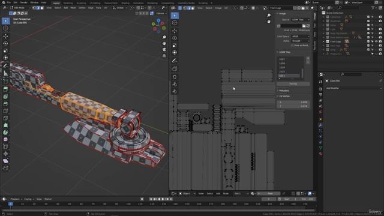This screenshot has width=384, height=216.
Task: Click the timeline play button
Action: click(163, 199)
